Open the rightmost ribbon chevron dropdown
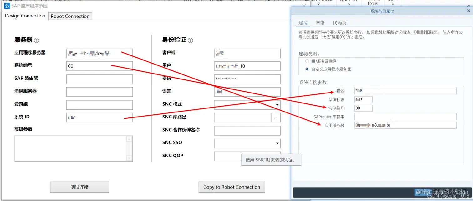 [x=469, y=6]
